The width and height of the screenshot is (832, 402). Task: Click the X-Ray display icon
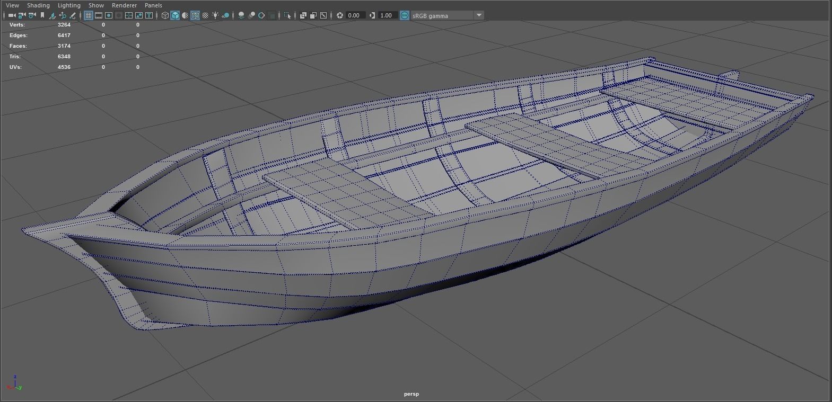pos(303,15)
